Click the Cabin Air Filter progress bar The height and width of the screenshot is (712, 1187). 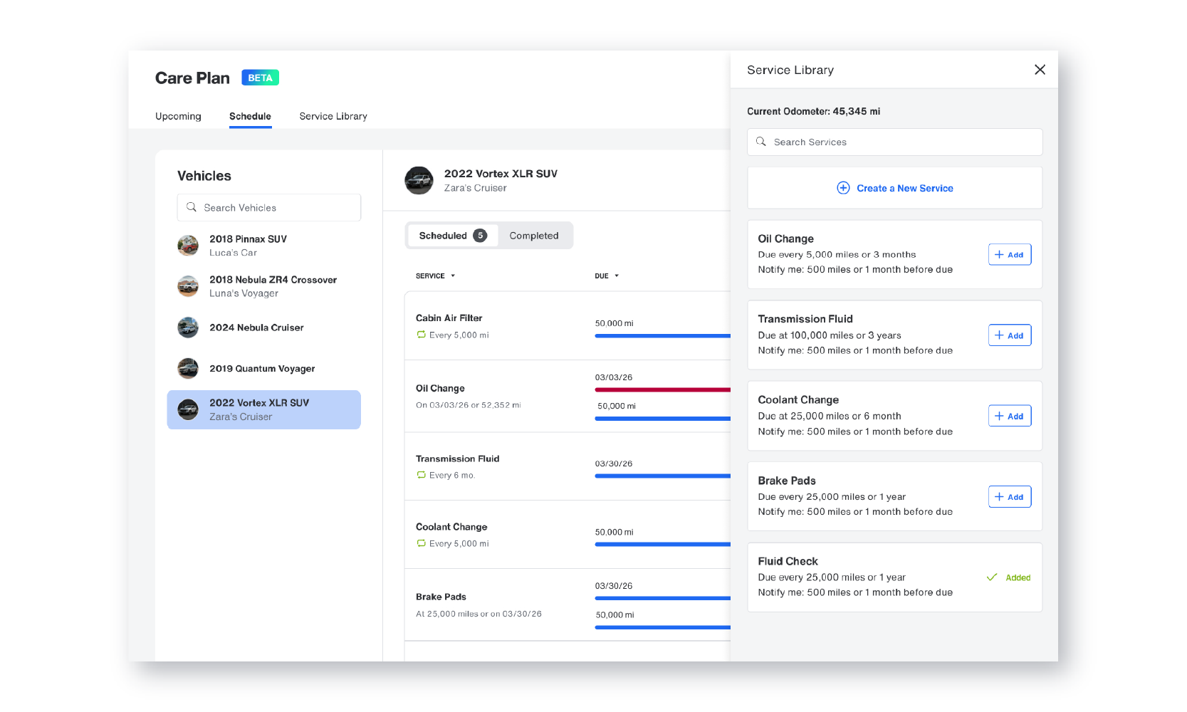pyautogui.click(x=662, y=336)
